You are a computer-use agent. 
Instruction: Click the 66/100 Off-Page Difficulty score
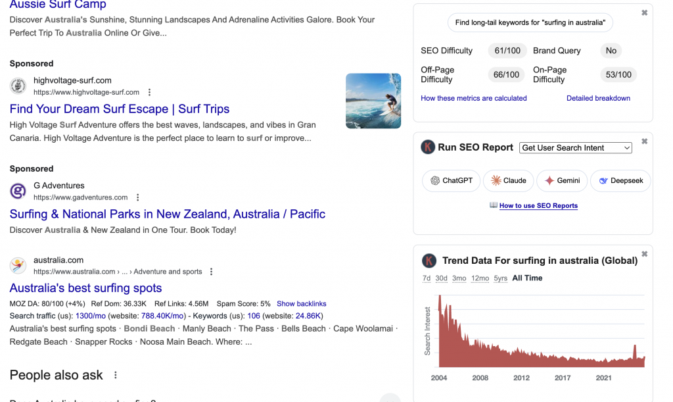tap(506, 75)
